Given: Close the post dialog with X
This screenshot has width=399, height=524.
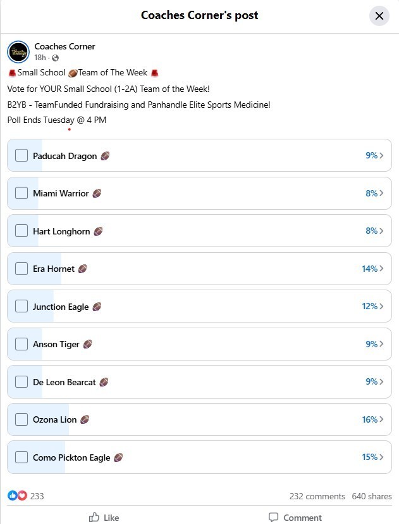Looking at the screenshot, I should (379, 16).
